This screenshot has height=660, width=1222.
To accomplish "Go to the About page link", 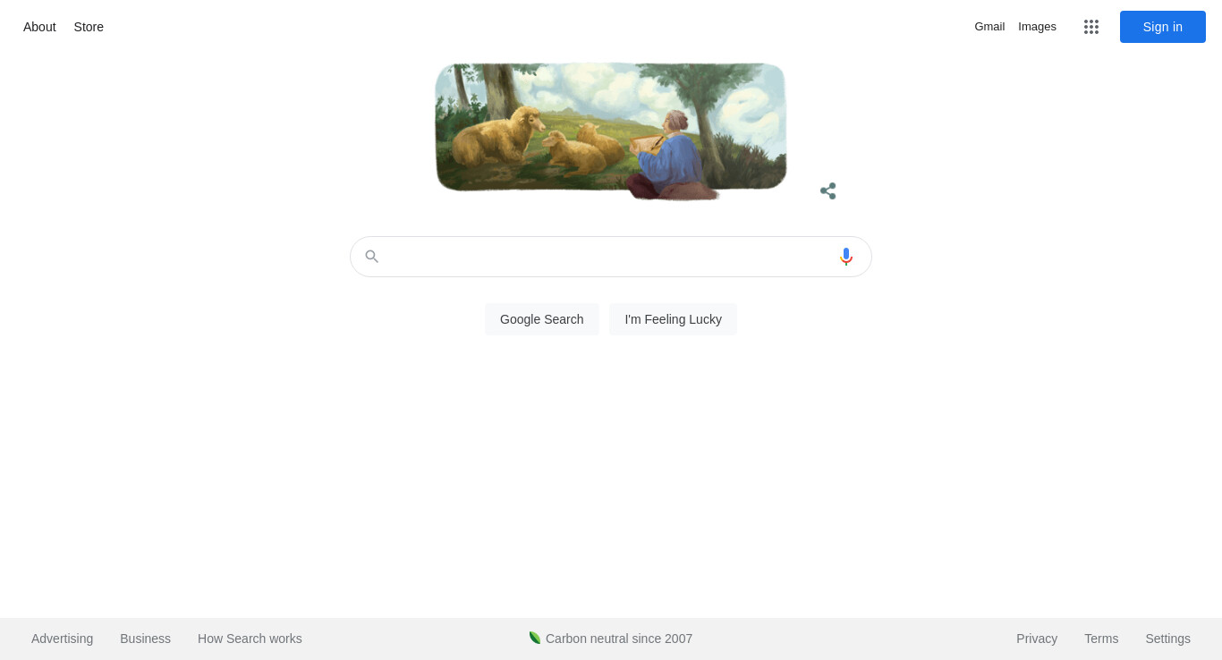I will coord(39,27).
